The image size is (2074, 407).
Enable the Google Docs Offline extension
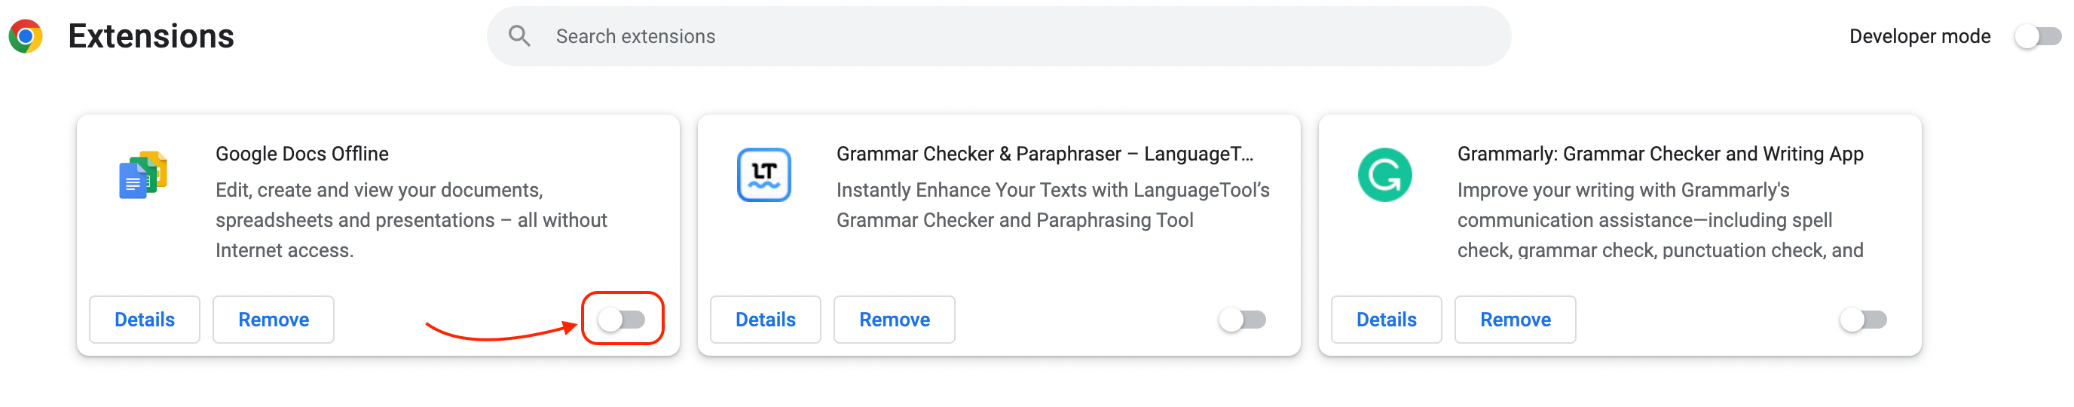[x=622, y=320]
